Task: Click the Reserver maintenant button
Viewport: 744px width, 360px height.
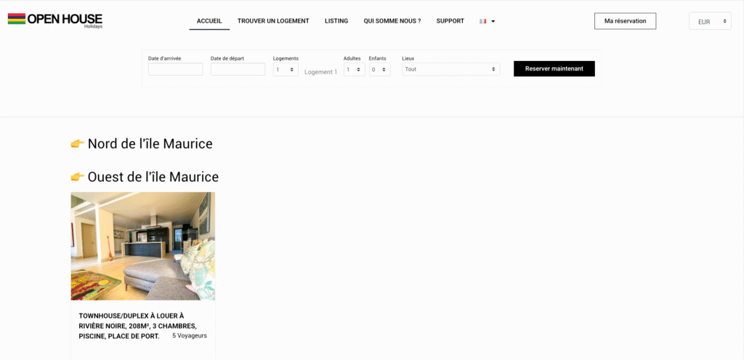Action: [554, 68]
